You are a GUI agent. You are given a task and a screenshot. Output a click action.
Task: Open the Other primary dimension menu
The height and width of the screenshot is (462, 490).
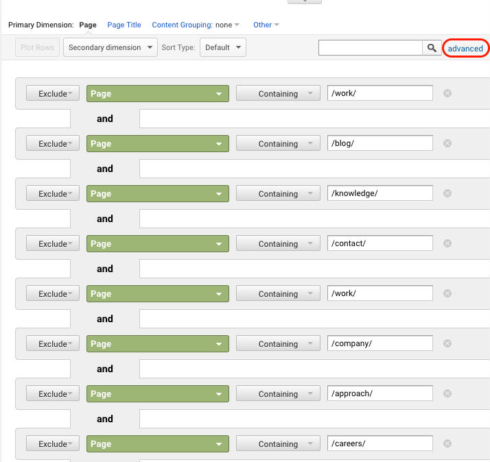pos(266,25)
